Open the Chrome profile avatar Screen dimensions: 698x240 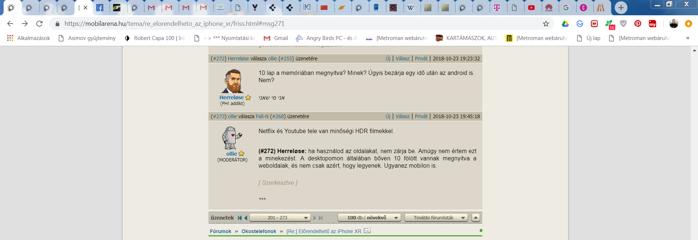coord(674,24)
